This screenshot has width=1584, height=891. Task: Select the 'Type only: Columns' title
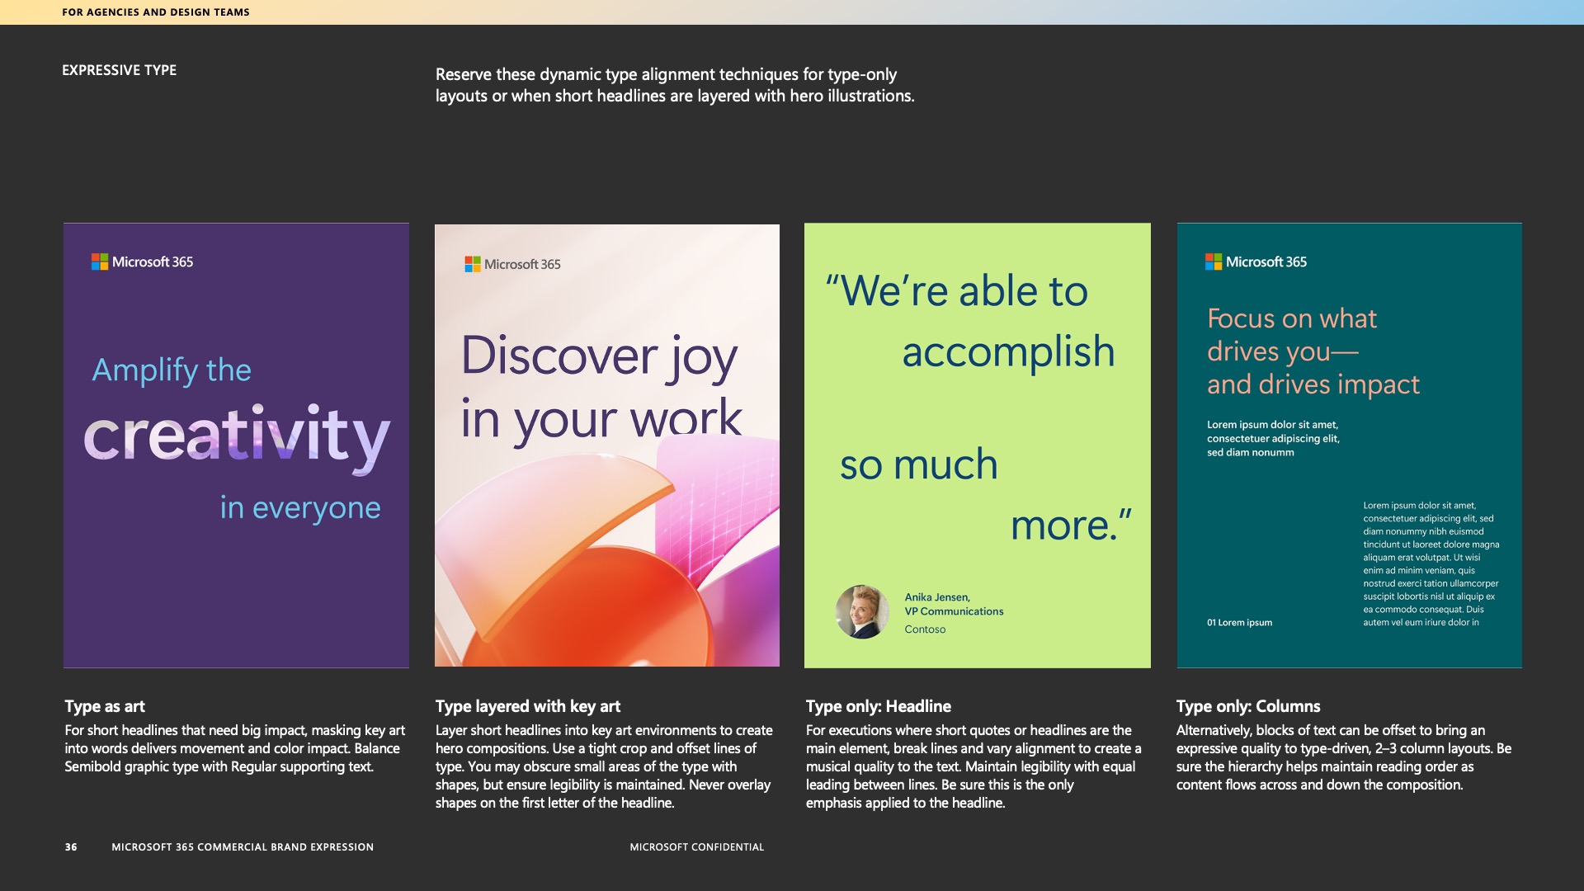coord(1248,706)
